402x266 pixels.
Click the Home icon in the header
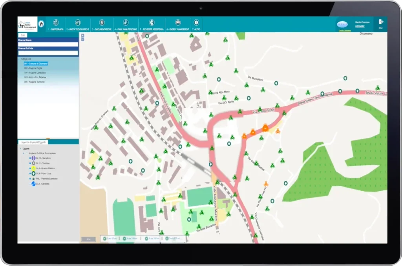click(x=41, y=24)
